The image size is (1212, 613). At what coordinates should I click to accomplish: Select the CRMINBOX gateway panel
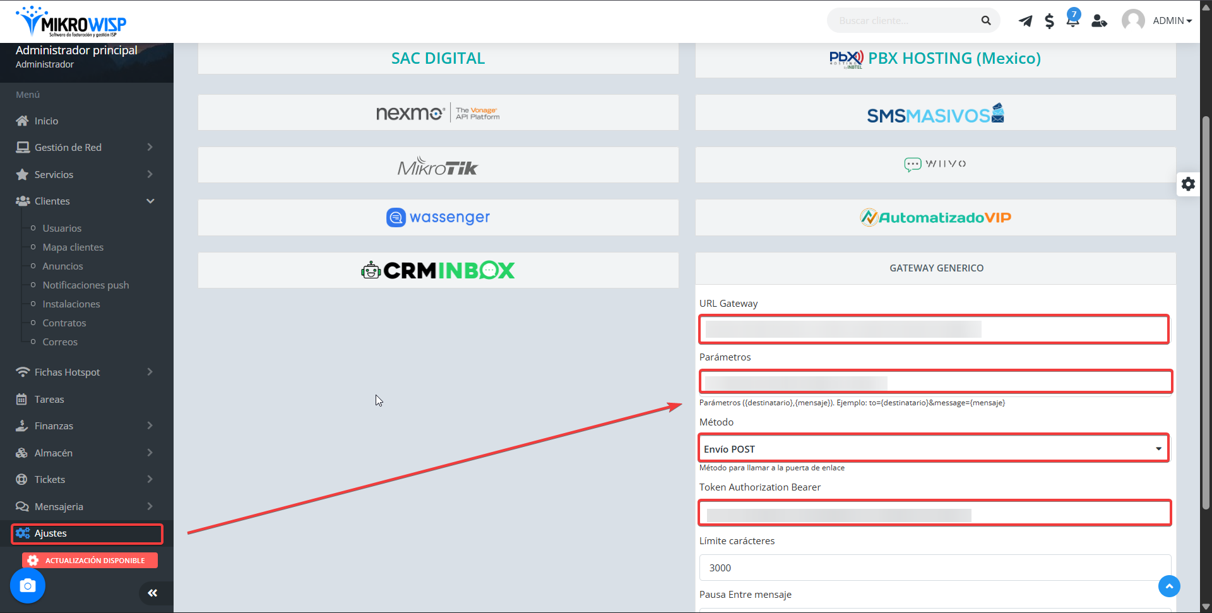click(438, 270)
